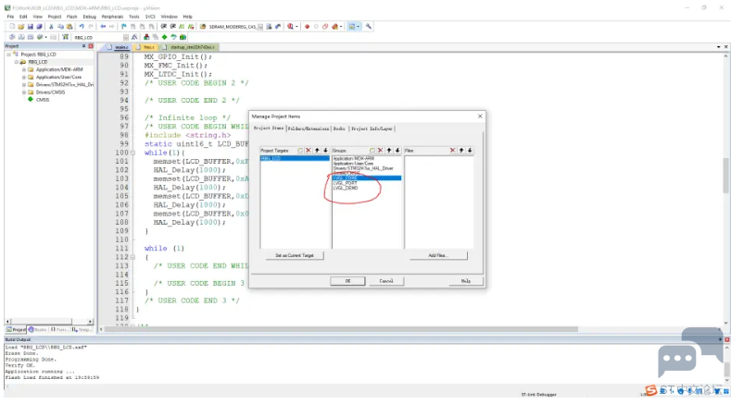
Task: Collapse the Project: RBG_LCD root node
Action: click(x=9, y=55)
